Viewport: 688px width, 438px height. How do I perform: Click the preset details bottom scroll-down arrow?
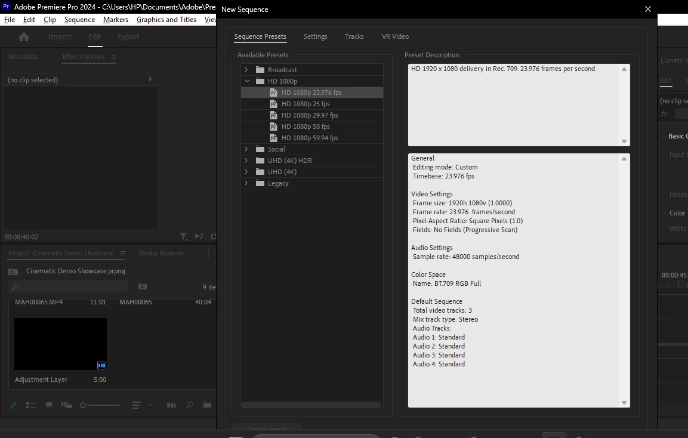tap(624, 403)
